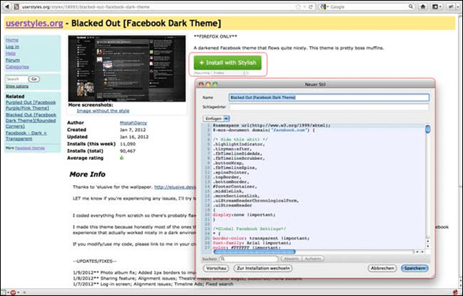
Task: Open the address bar history dropdown arrow
Action: click(x=305, y=6)
